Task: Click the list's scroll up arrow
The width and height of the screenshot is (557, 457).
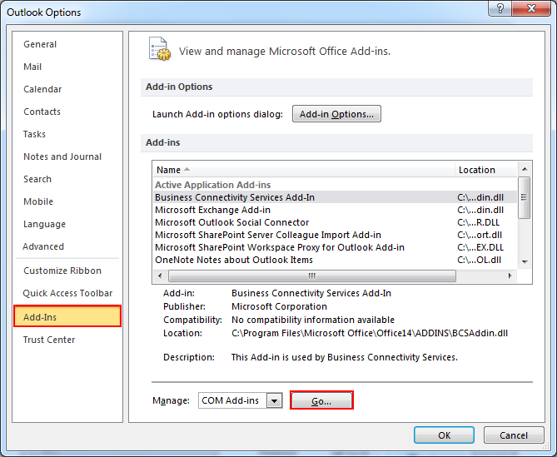Action: [525, 169]
